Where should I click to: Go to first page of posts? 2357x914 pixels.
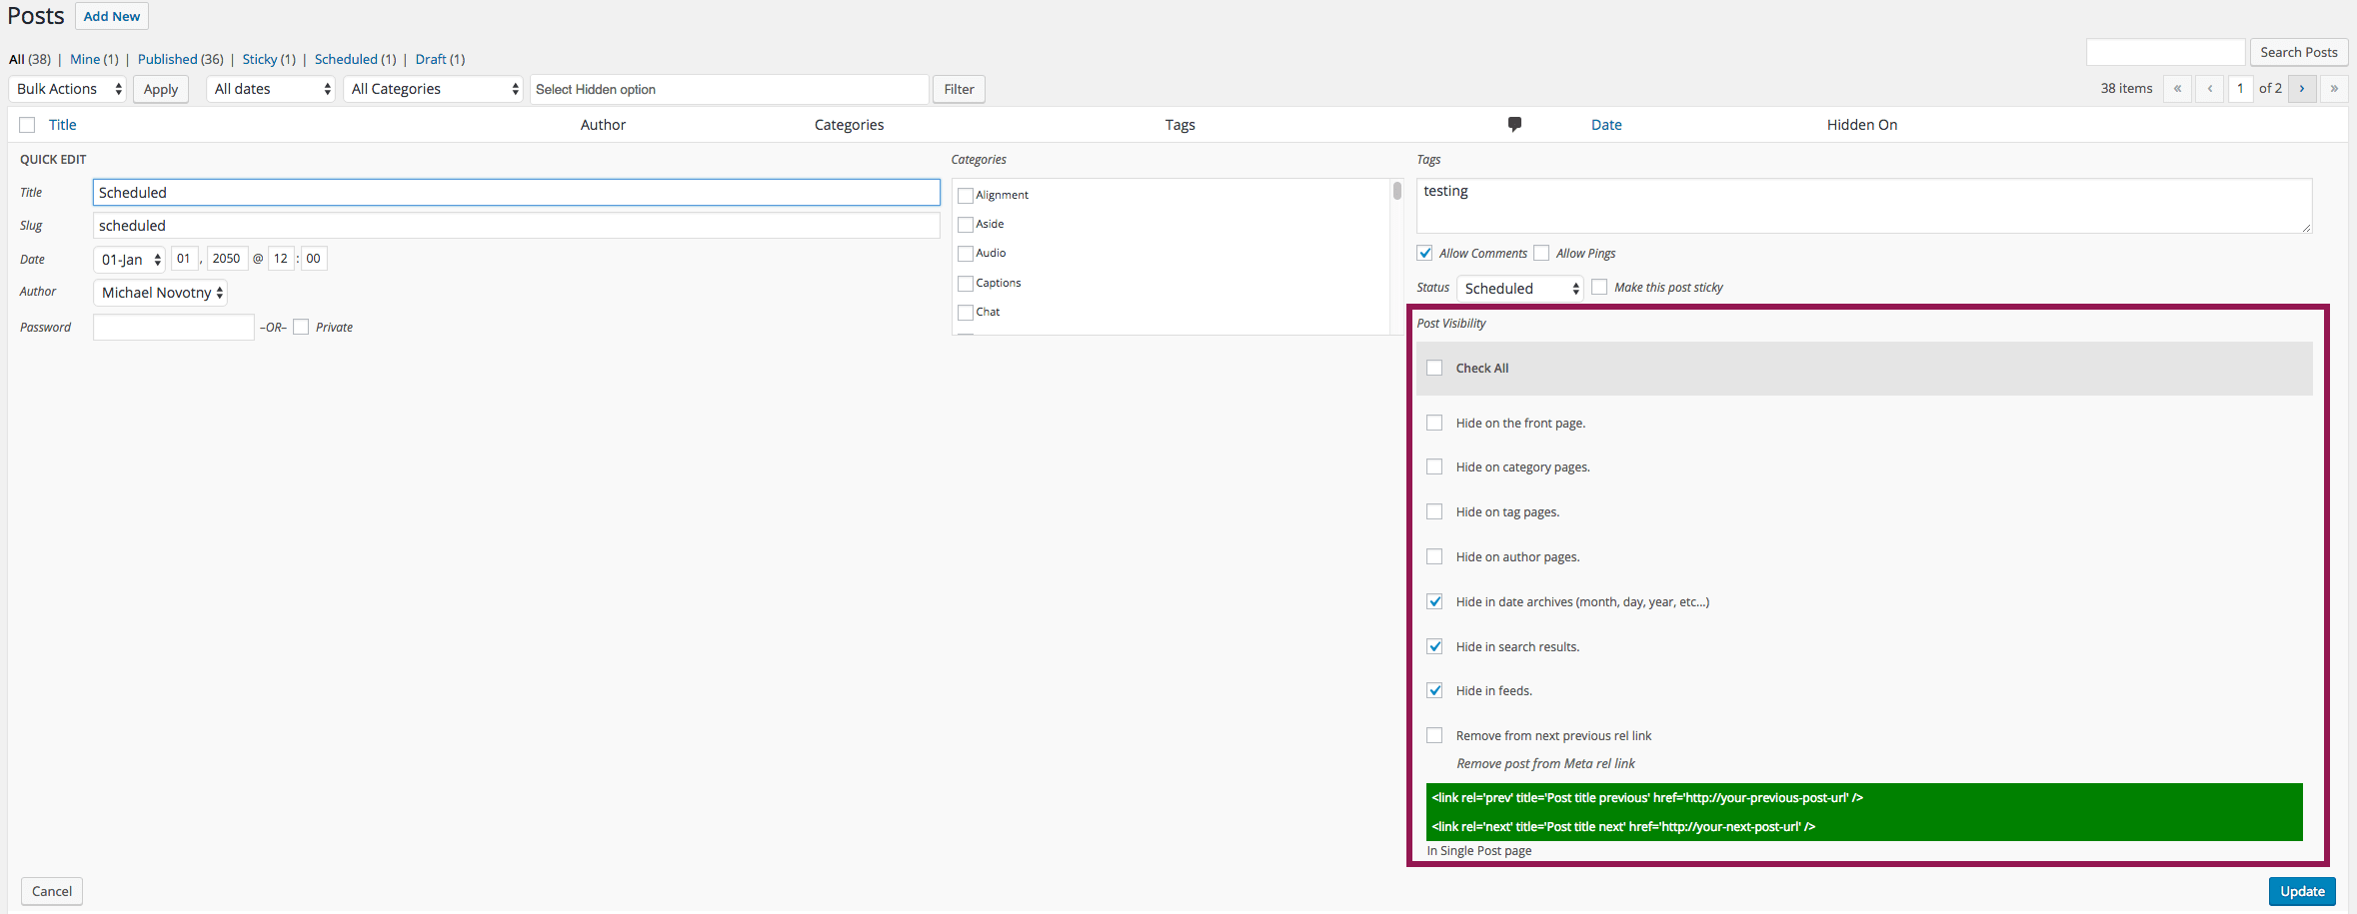pyautogui.click(x=2177, y=89)
